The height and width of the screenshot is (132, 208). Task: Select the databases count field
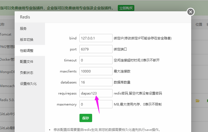96,82
